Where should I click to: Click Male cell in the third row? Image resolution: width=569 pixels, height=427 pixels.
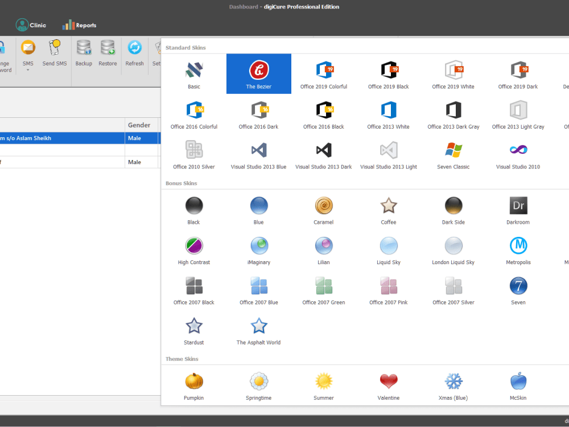[x=142, y=162]
